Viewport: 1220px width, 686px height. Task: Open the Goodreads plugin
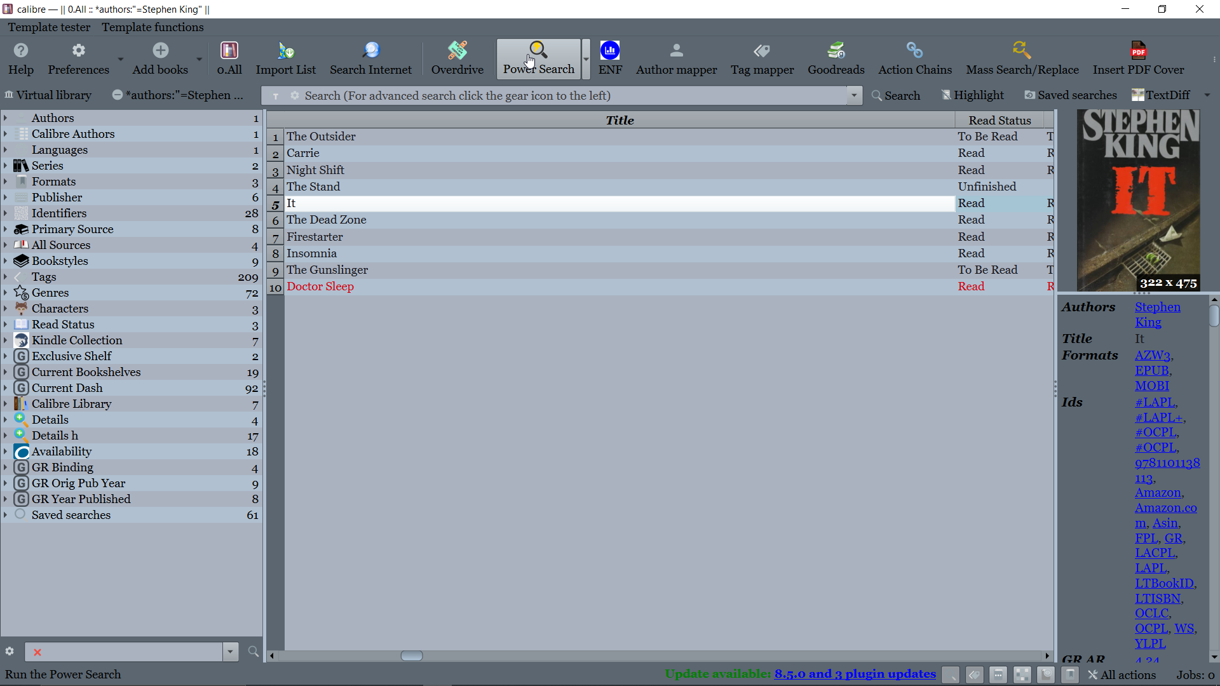coord(836,58)
